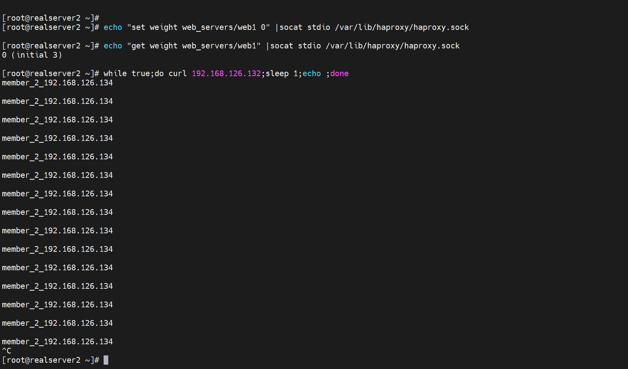The image size is (628, 369).
Task: Click the terminal cursor block at the last prompt
Action: [x=106, y=360]
